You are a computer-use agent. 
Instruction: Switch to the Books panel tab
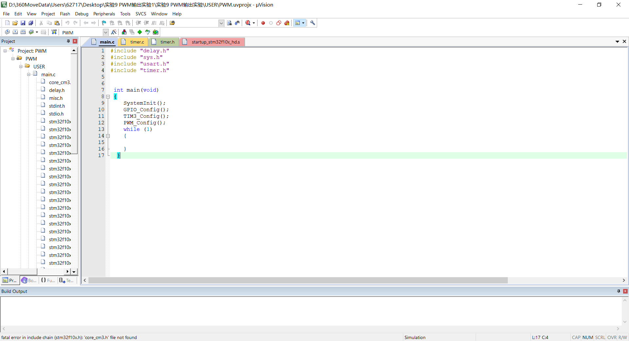[x=29, y=280]
